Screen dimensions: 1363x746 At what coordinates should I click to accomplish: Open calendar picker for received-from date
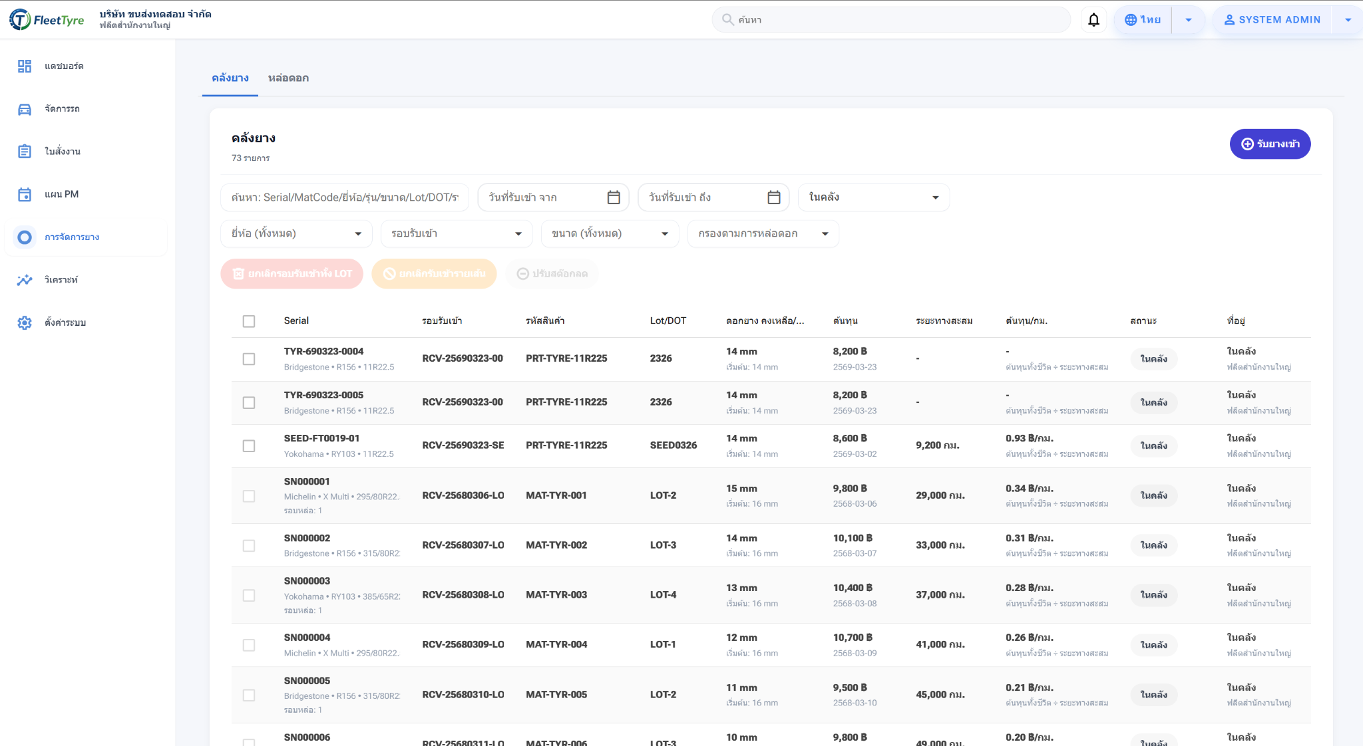613,197
